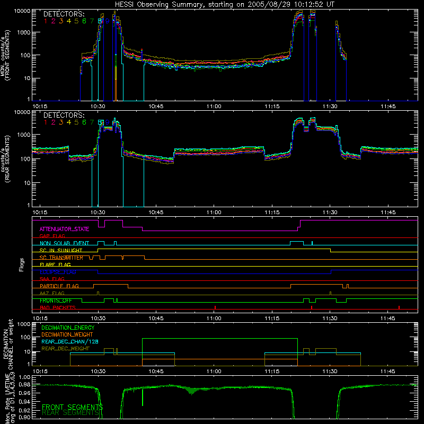Click the 10:45 tick label under the front segments panel
424x424 pixels.
point(156,107)
